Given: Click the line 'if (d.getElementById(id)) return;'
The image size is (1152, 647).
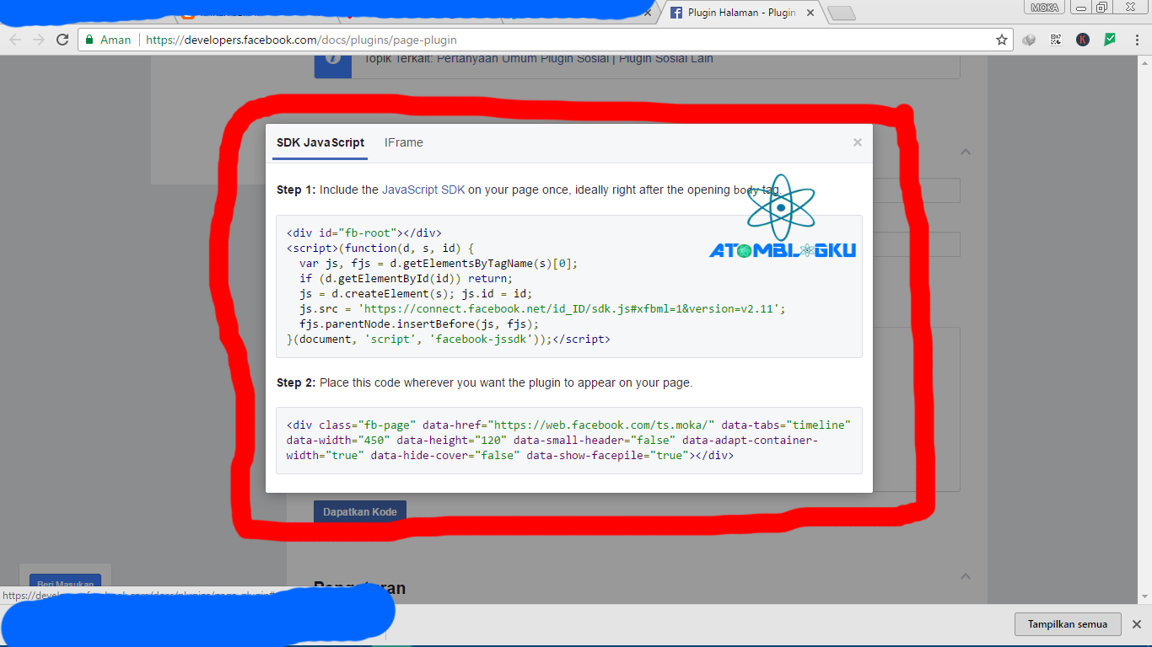Looking at the screenshot, I should tap(406, 279).
